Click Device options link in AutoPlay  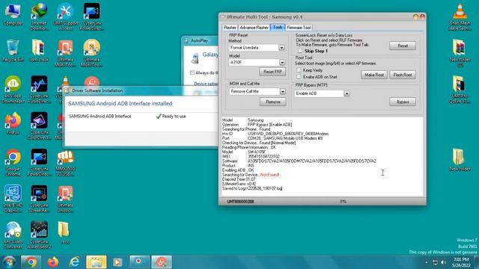pyautogui.click(x=206, y=84)
